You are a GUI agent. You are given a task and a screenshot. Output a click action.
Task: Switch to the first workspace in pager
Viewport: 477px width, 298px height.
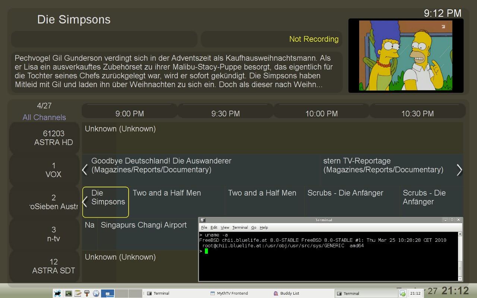pos(108,293)
